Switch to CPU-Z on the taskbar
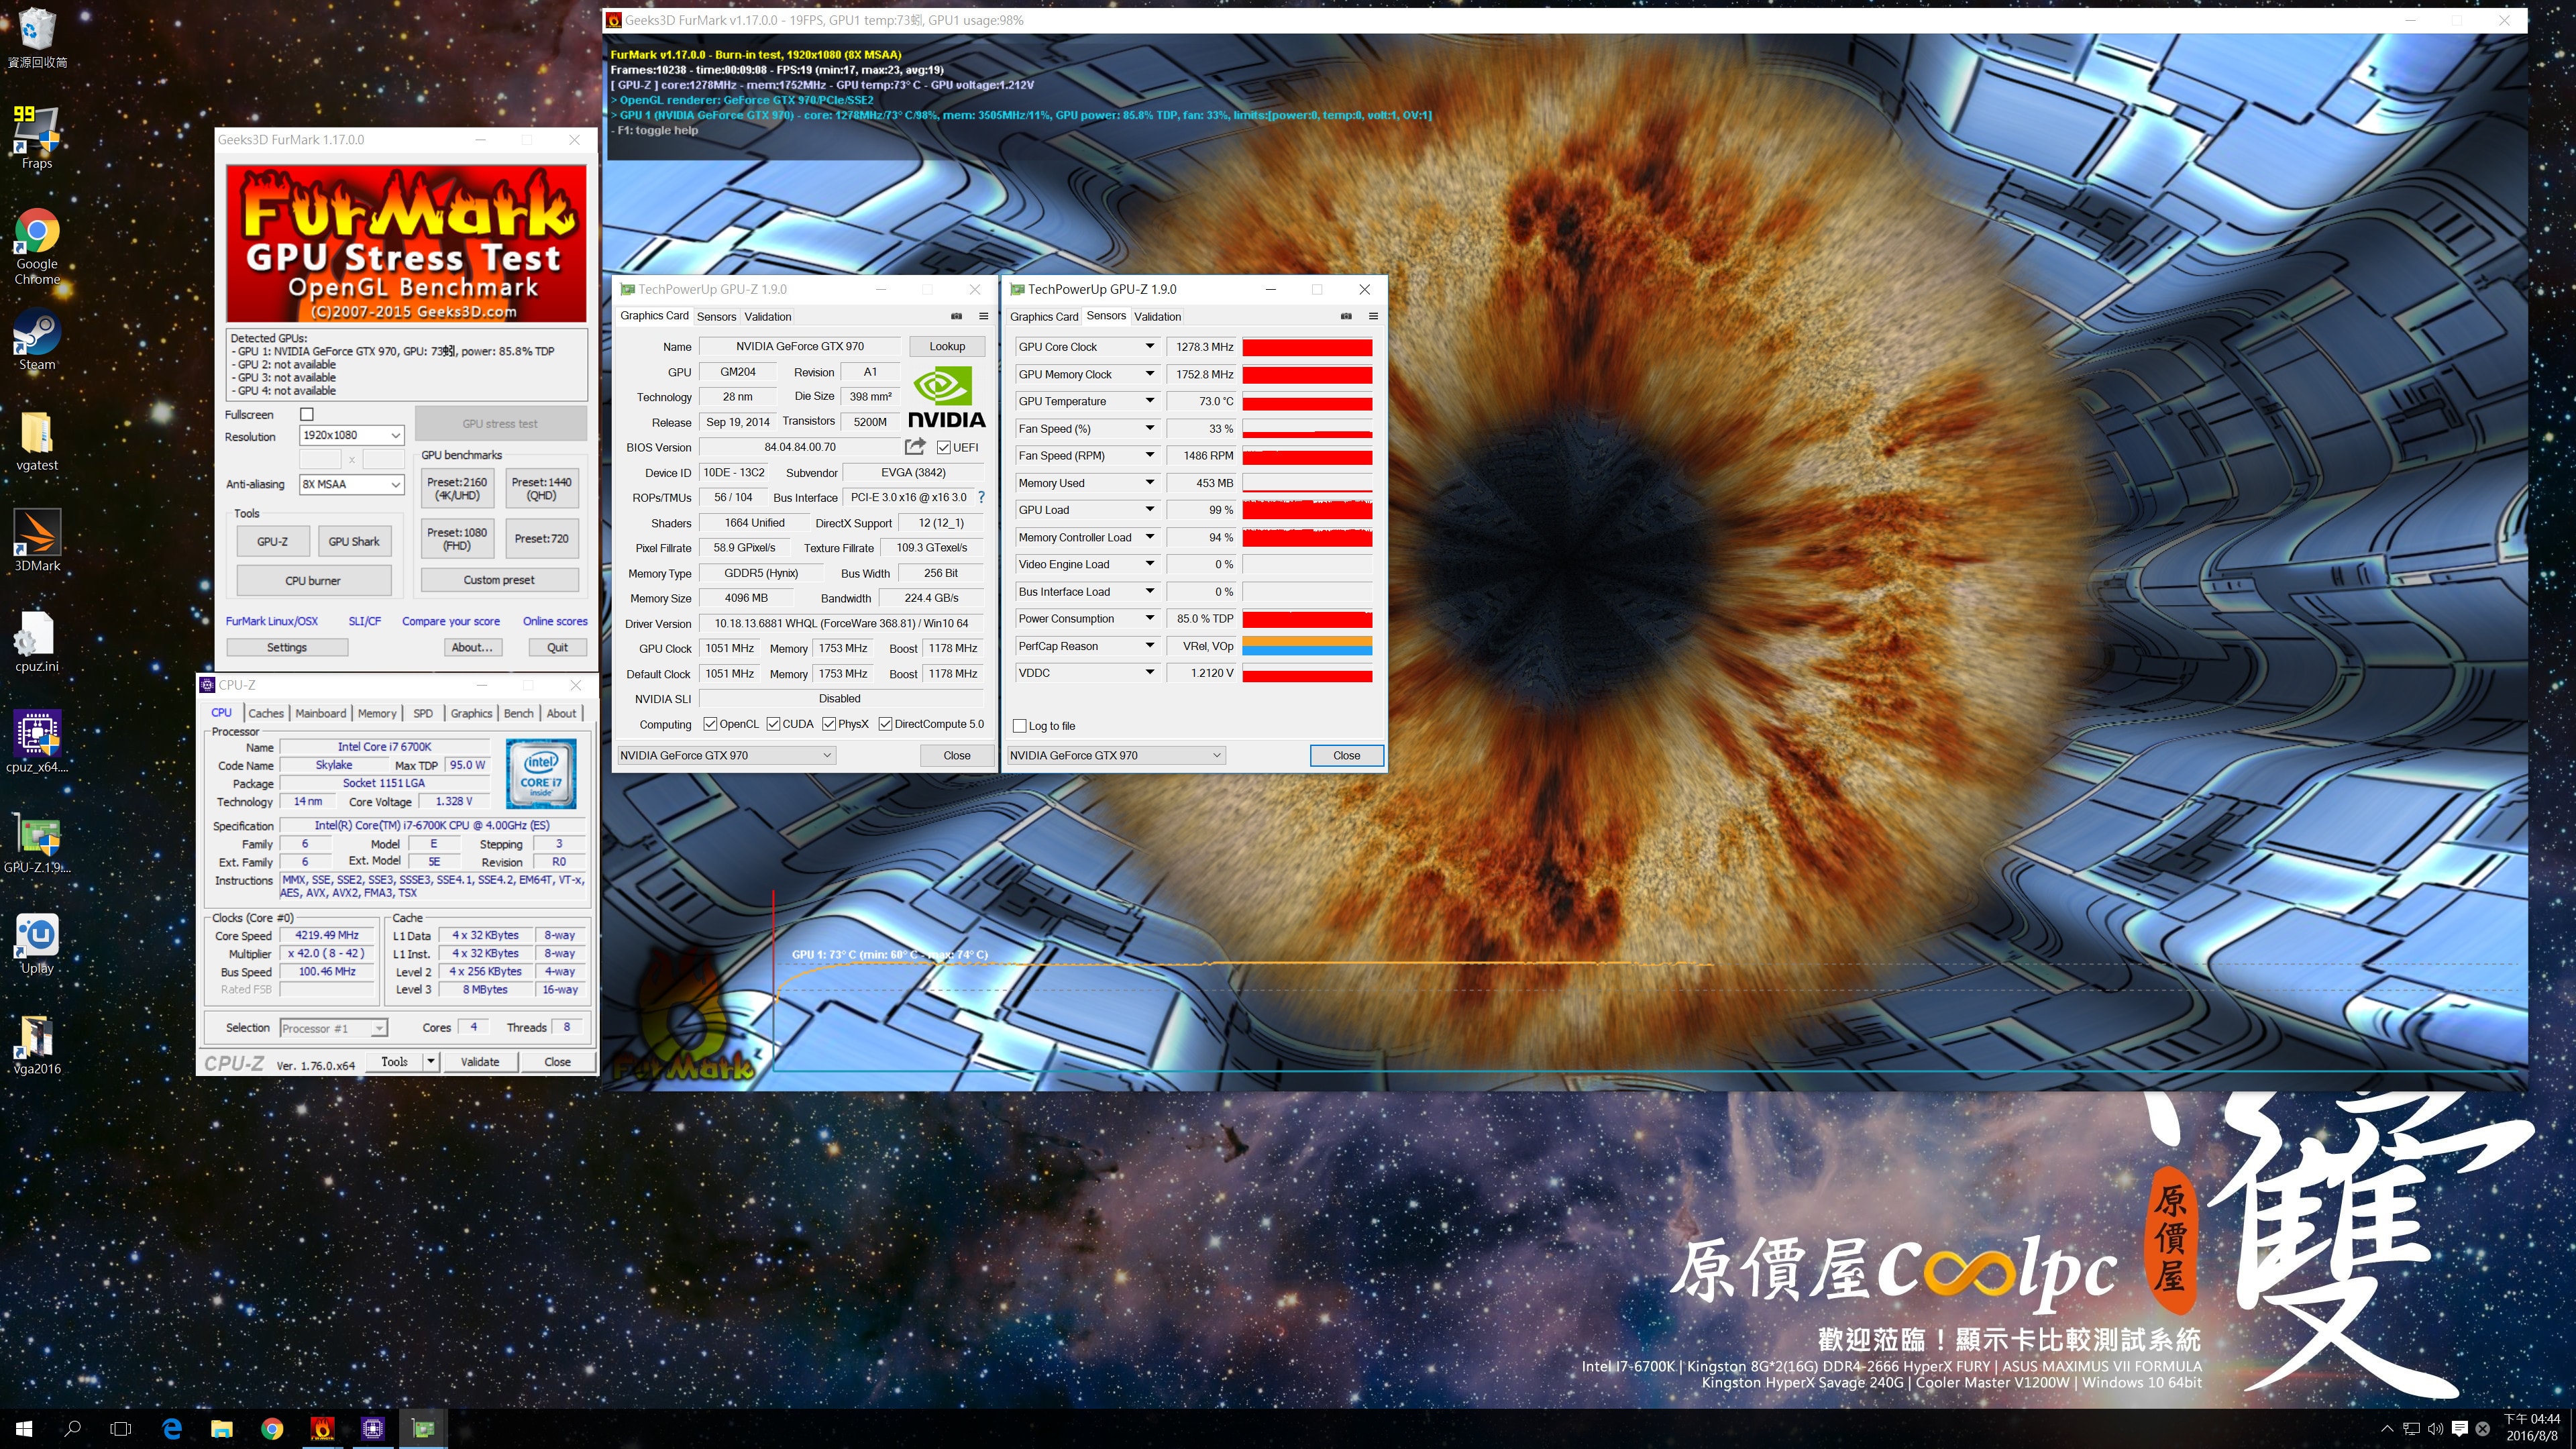Viewport: 2576px width, 1449px height. (x=372, y=1429)
